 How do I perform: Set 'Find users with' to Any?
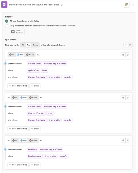pos(29,45)
